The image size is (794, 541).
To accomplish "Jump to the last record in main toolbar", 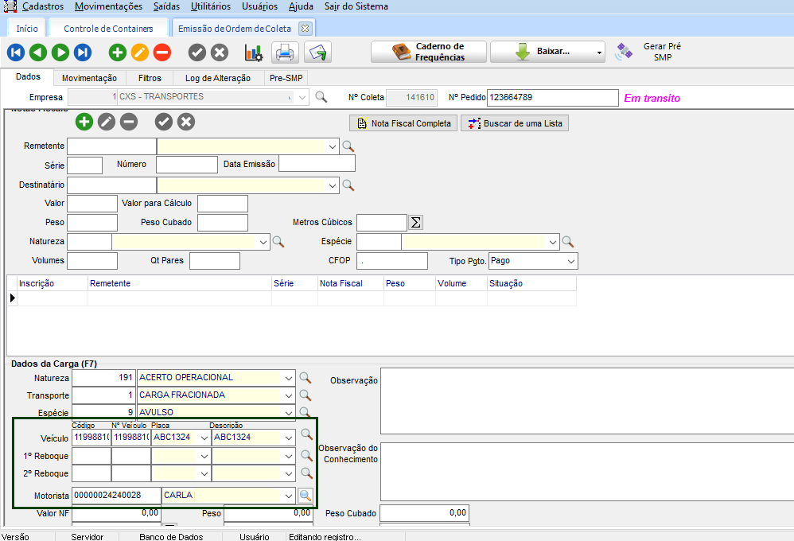I will click(x=83, y=53).
